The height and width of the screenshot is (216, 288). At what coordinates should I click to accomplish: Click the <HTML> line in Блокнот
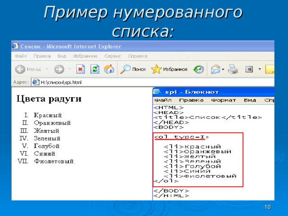169,108
